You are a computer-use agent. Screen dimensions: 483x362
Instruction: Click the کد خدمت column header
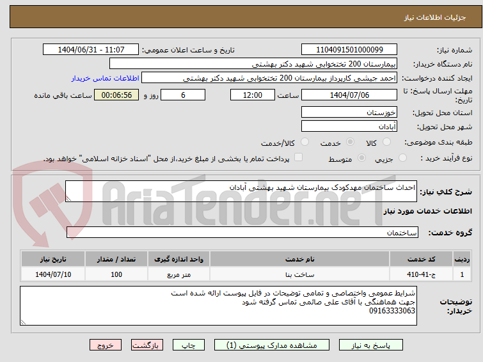pyautogui.click(x=421, y=259)
